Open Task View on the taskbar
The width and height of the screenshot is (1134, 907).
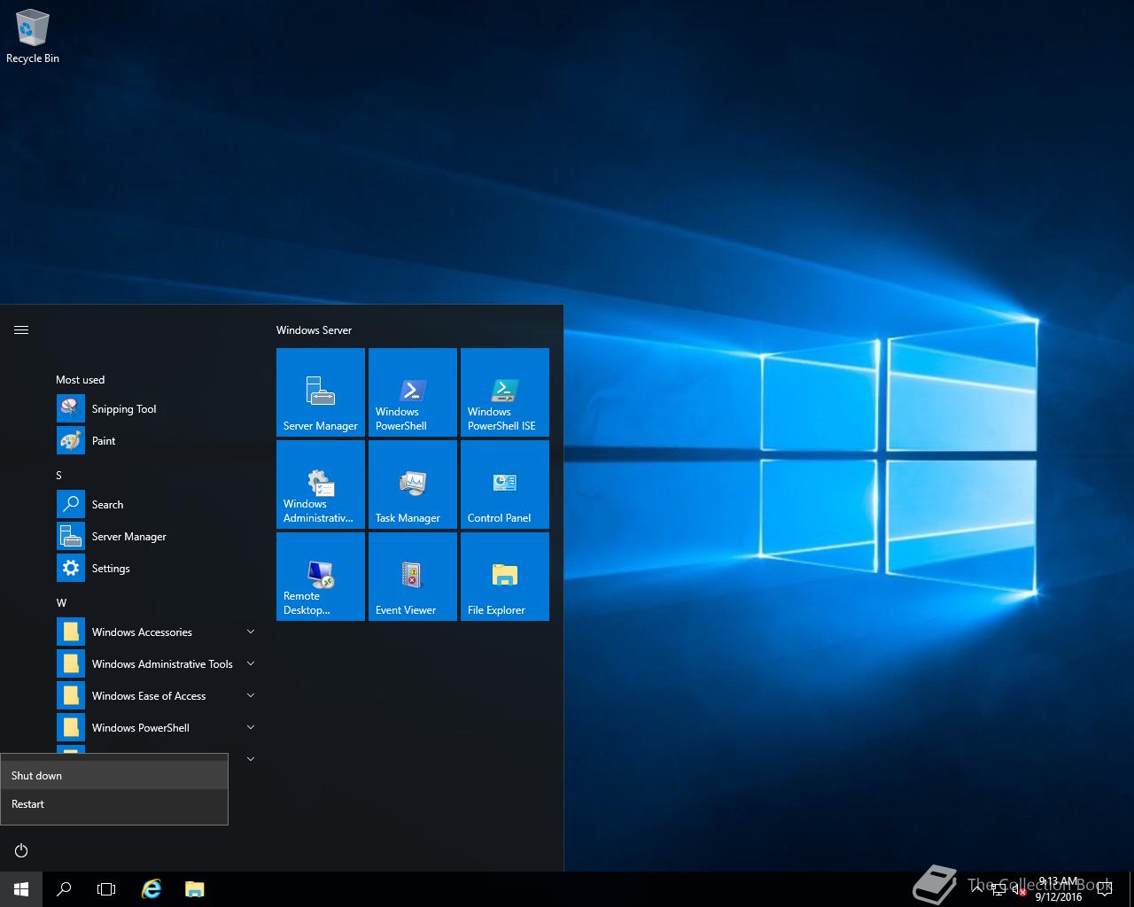pyautogui.click(x=106, y=889)
